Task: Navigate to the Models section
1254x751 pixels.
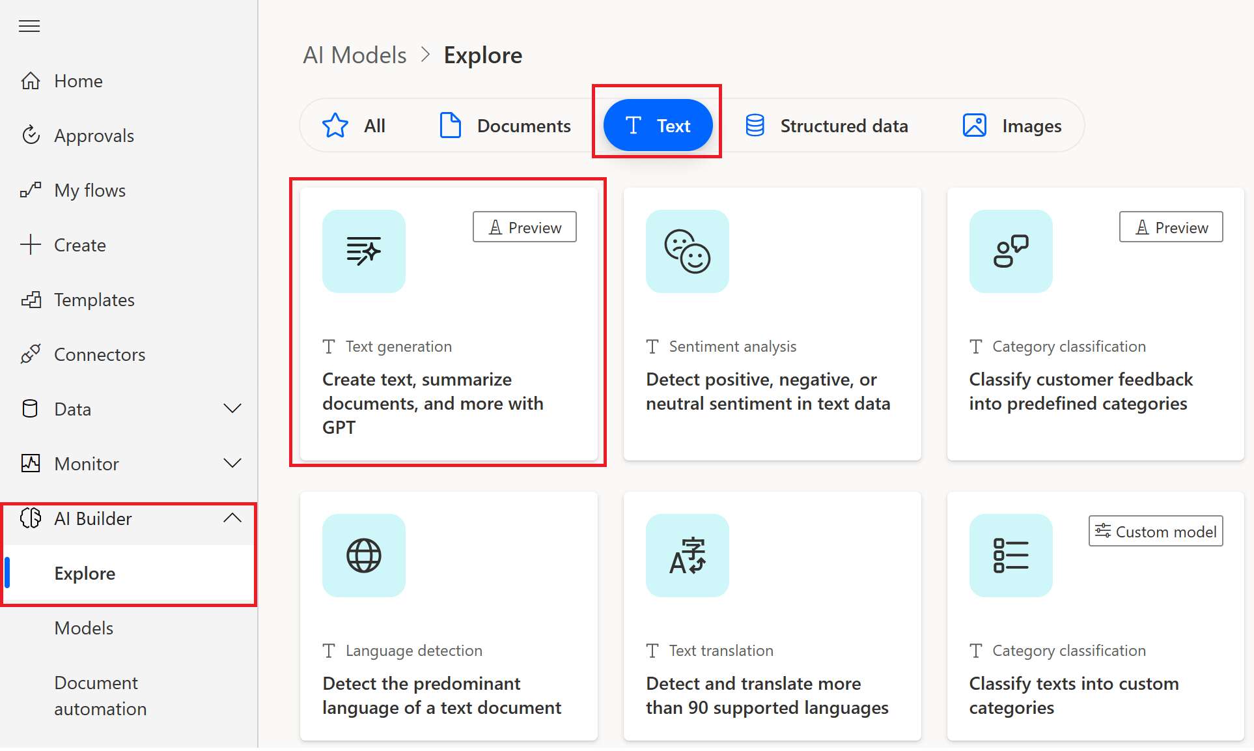Action: [x=83, y=628]
